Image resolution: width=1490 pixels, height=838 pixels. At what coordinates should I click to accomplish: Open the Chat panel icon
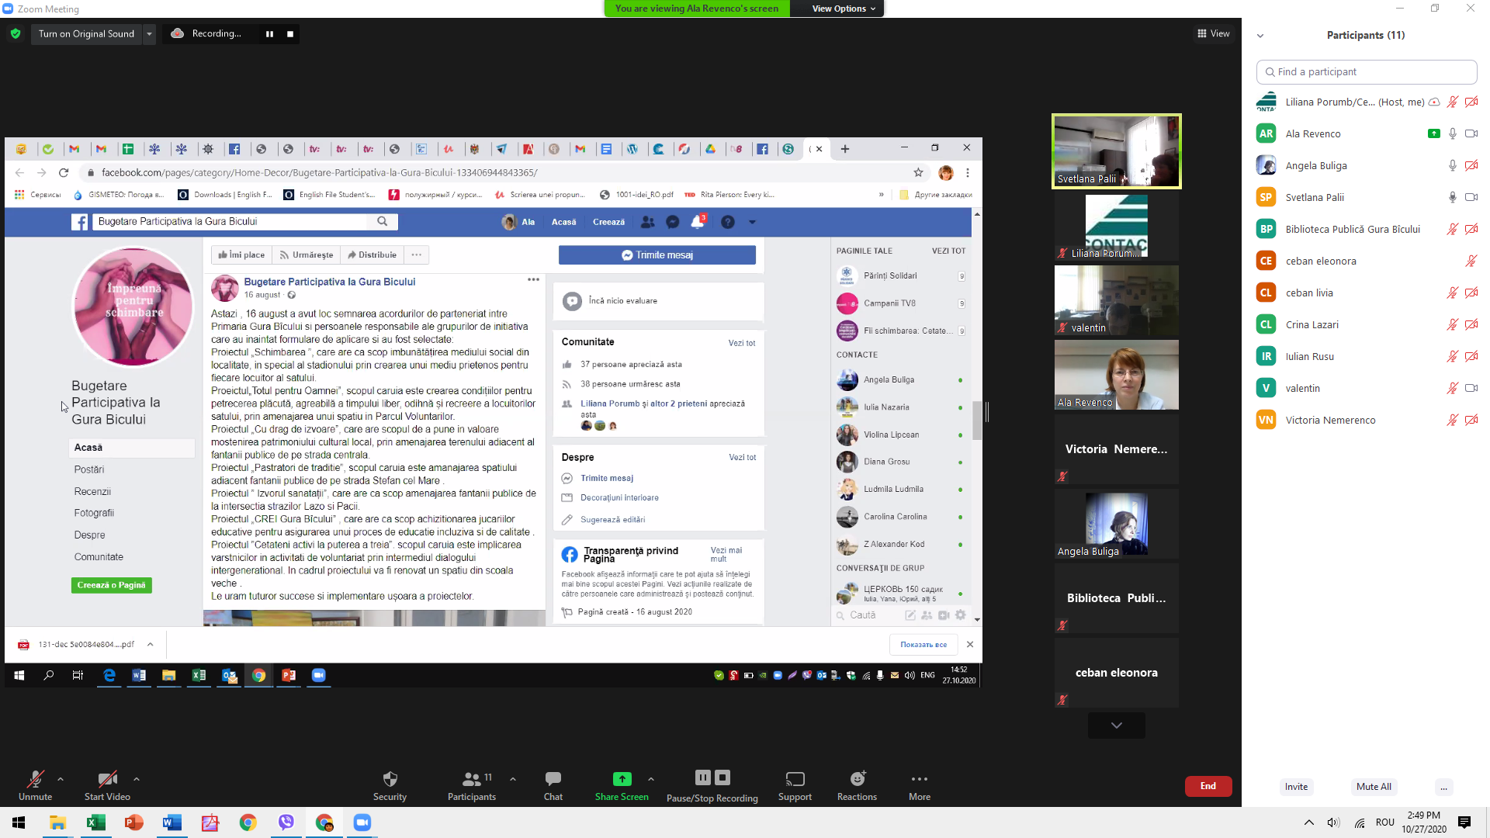click(x=553, y=779)
